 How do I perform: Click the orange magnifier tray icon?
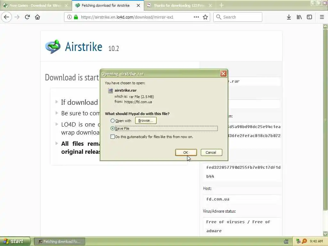coord(304,242)
